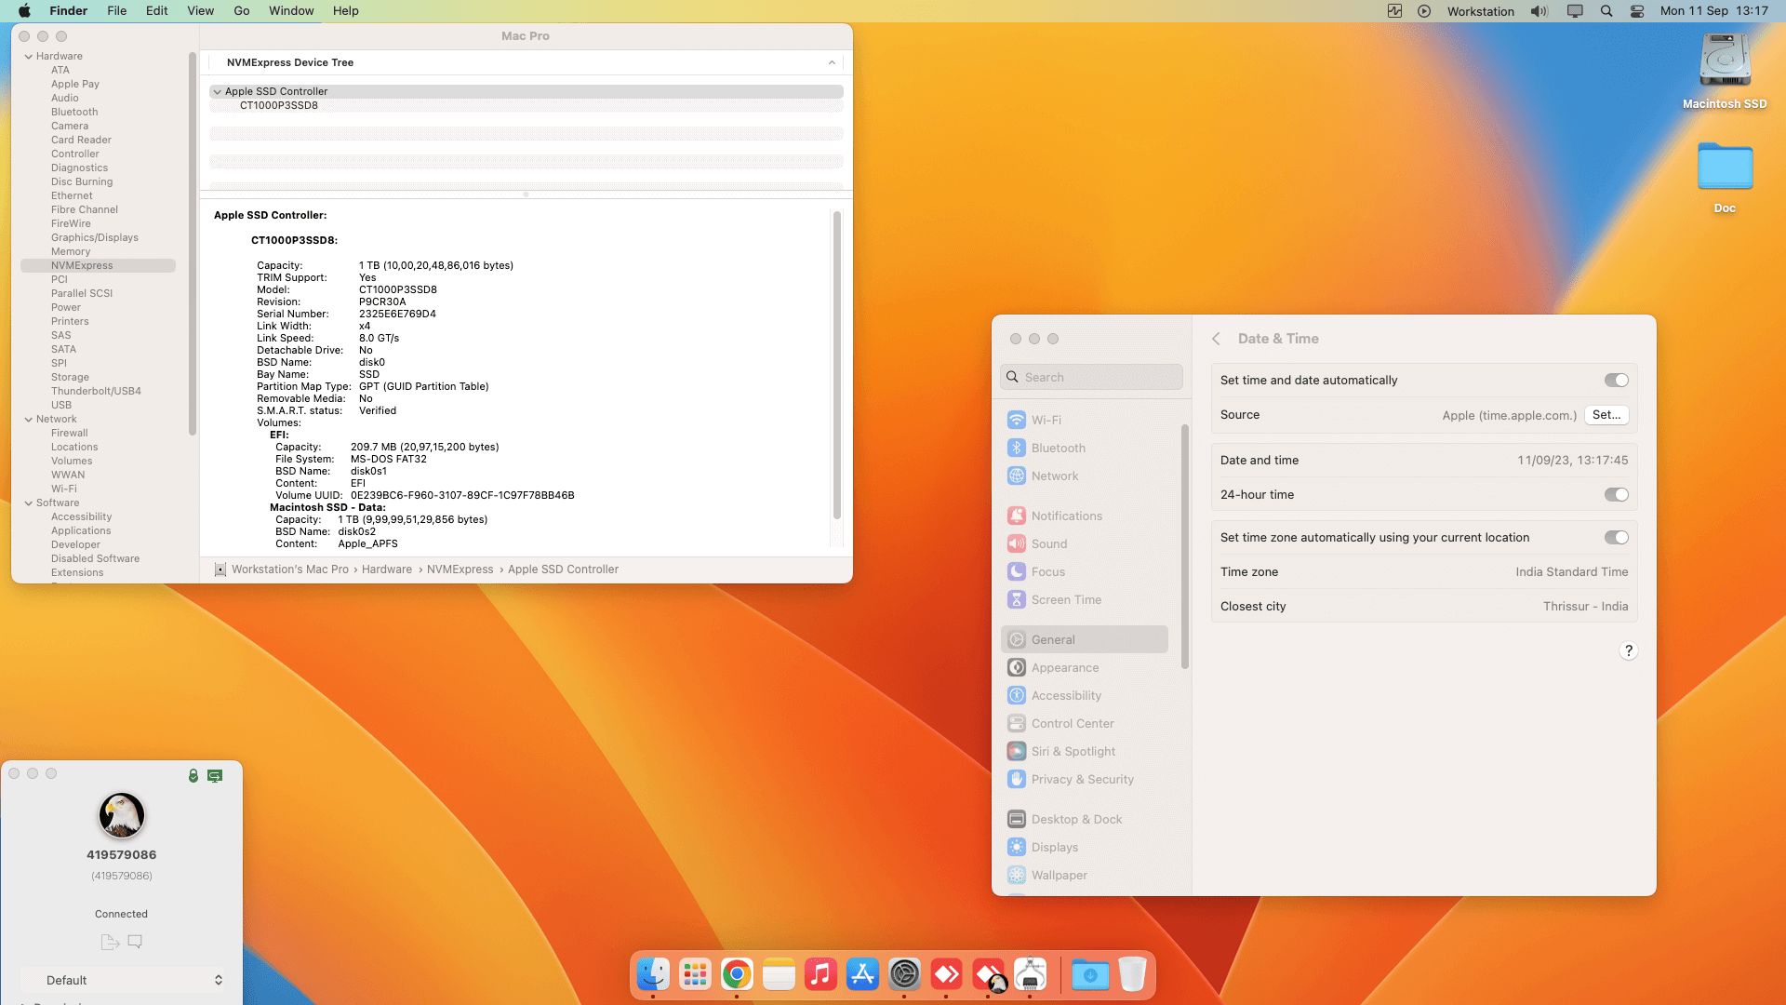The image size is (1786, 1005).
Task: Click the device details pane scrollbar
Action: click(837, 365)
